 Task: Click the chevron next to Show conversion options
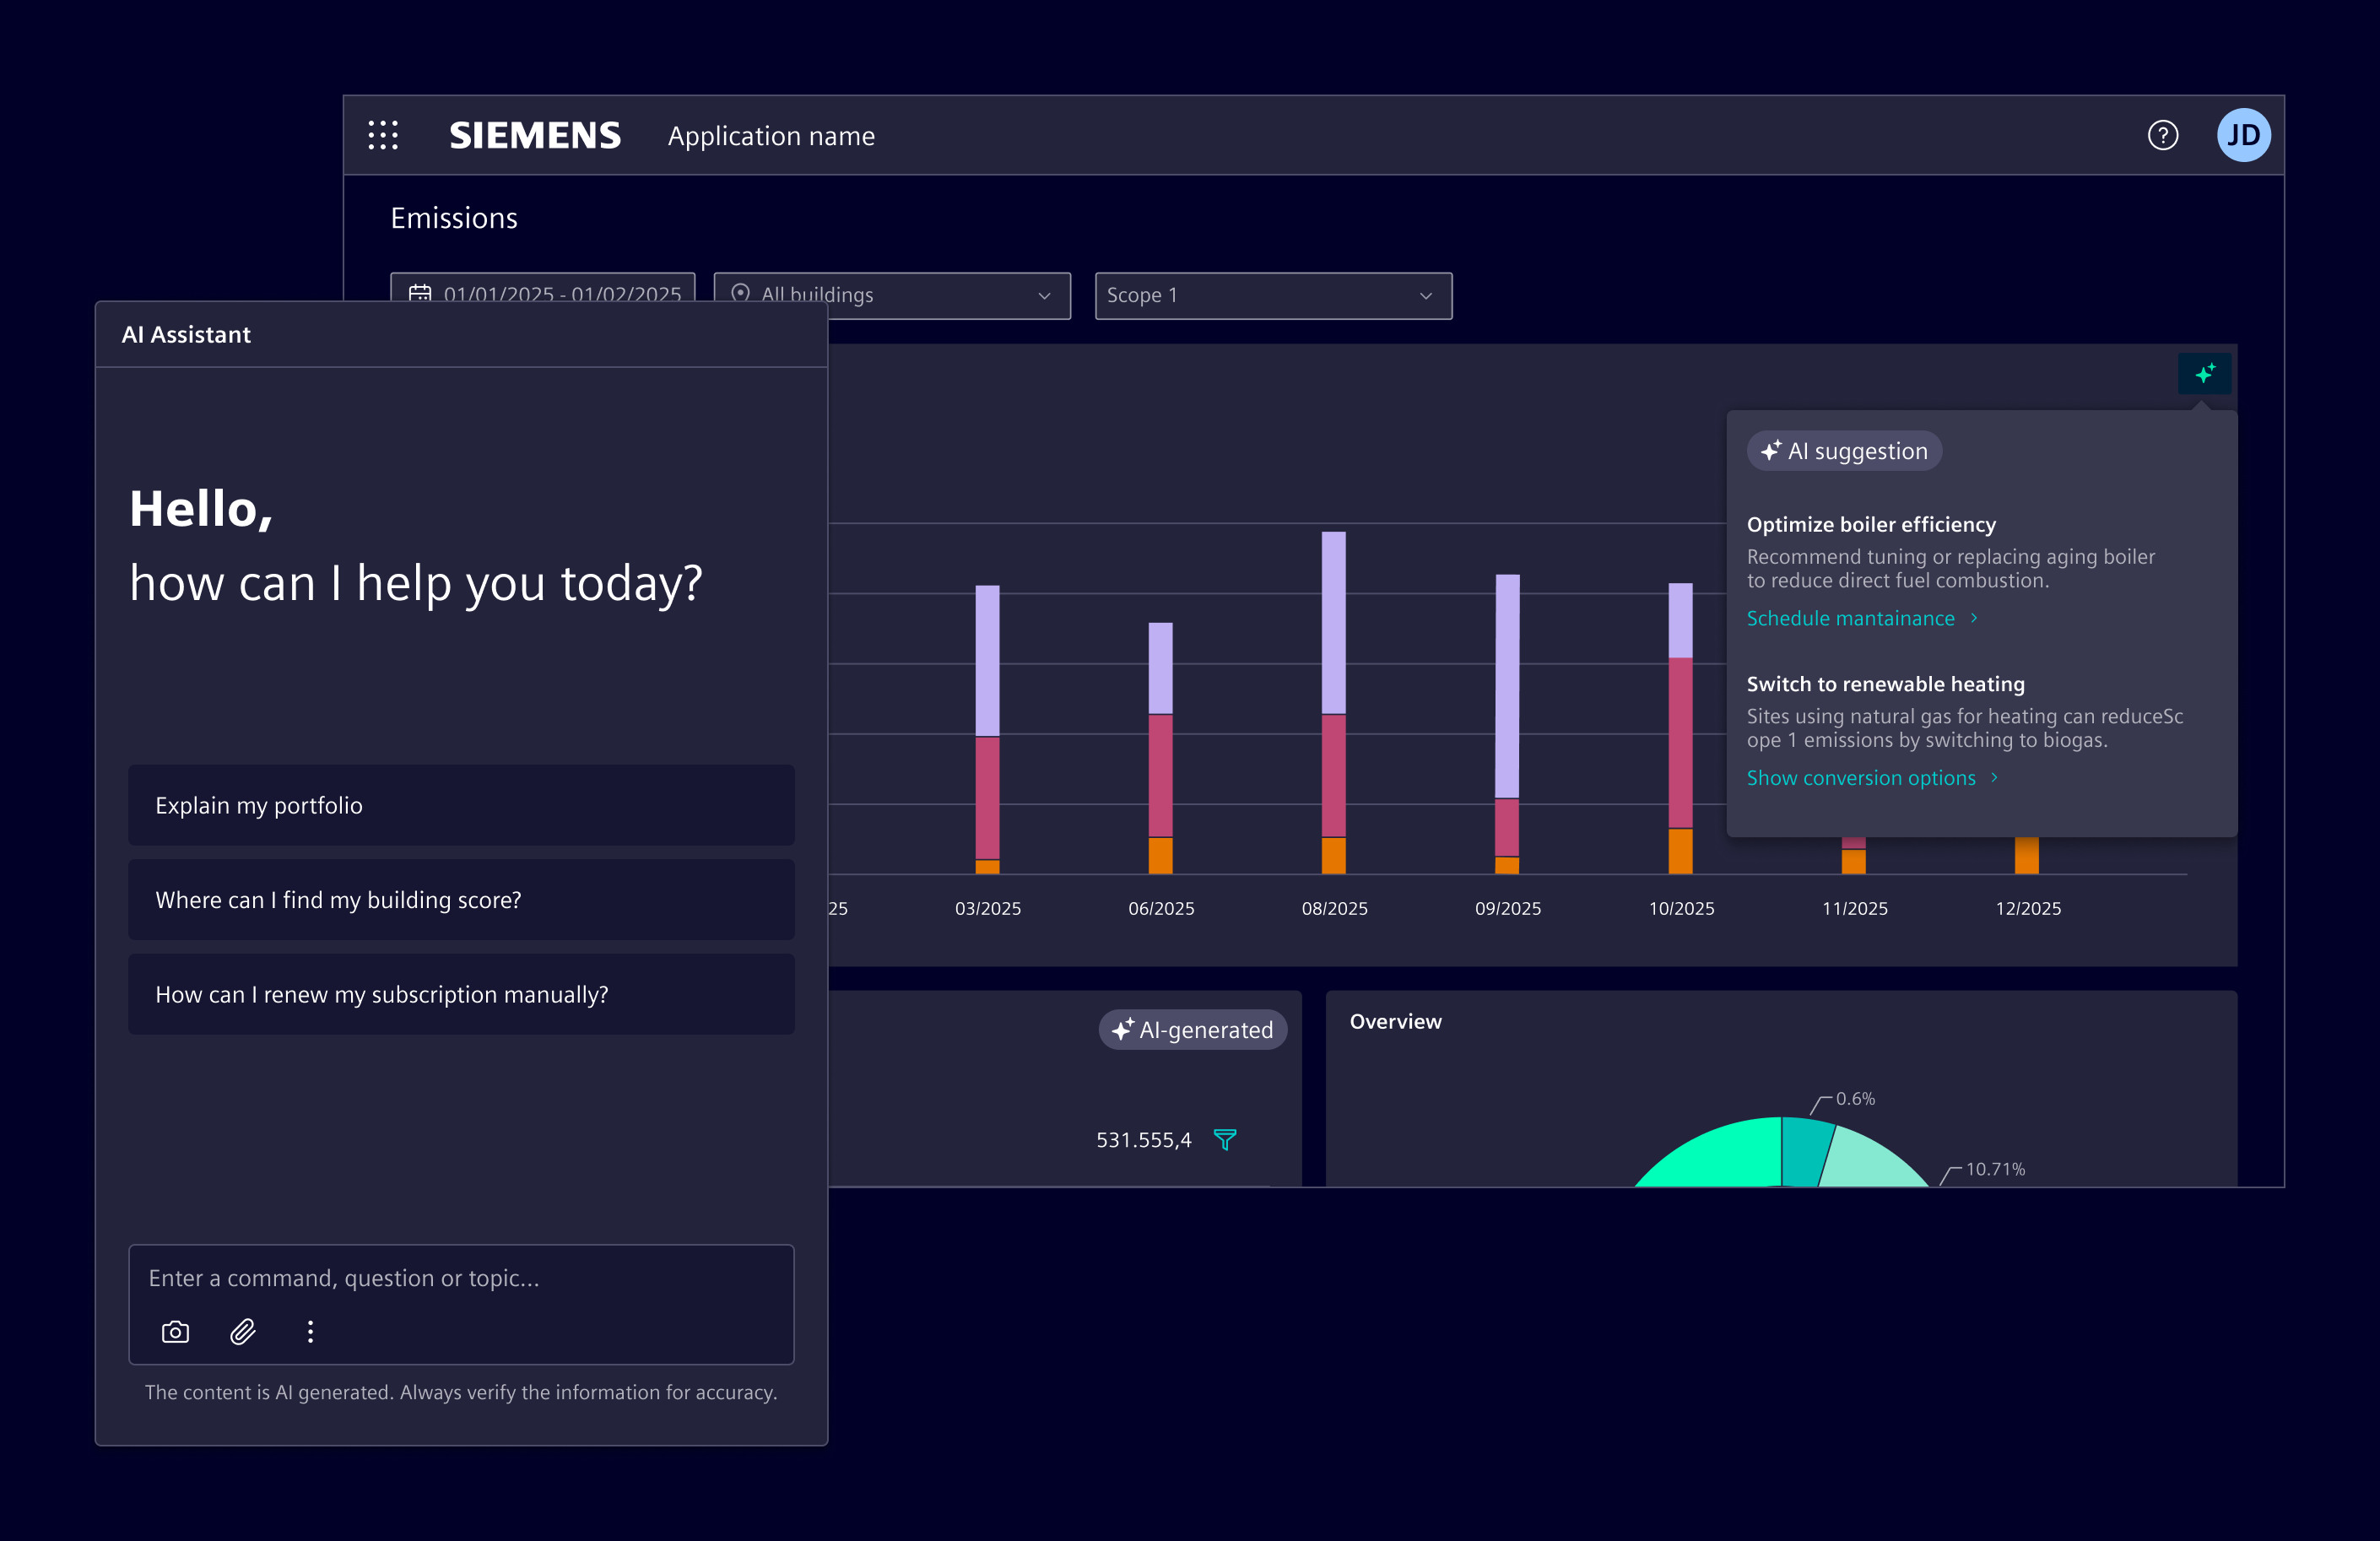coord(1994,777)
